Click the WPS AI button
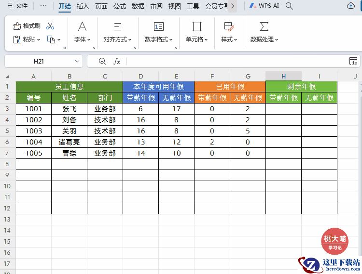Image resolution: width=362 pixels, height=274 pixels. (x=264, y=6)
